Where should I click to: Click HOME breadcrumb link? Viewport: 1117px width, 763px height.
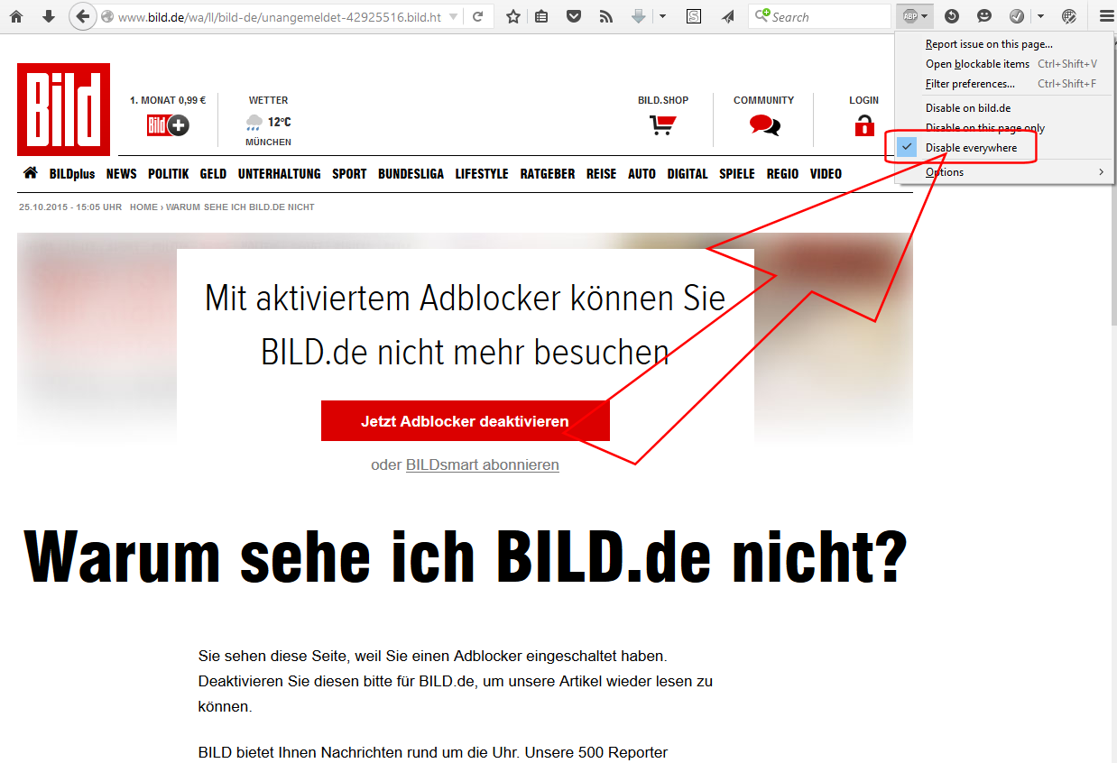pyautogui.click(x=143, y=207)
